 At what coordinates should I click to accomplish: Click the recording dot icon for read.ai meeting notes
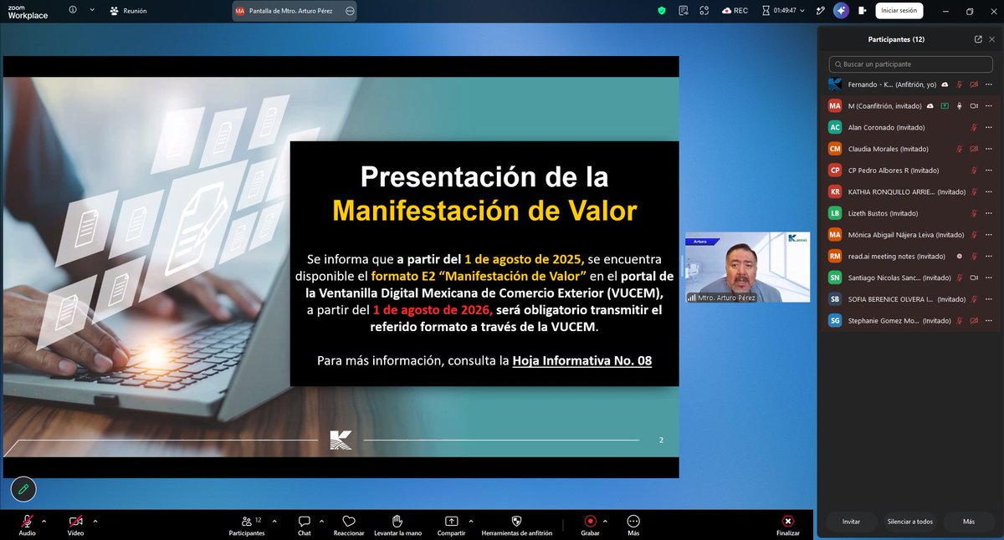tap(960, 256)
